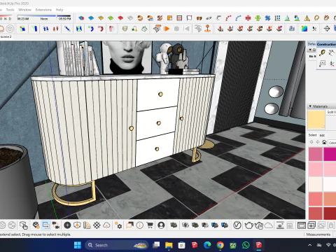Click the home icon in Materials browser
This screenshot has height=252, width=336.
click(324, 142)
